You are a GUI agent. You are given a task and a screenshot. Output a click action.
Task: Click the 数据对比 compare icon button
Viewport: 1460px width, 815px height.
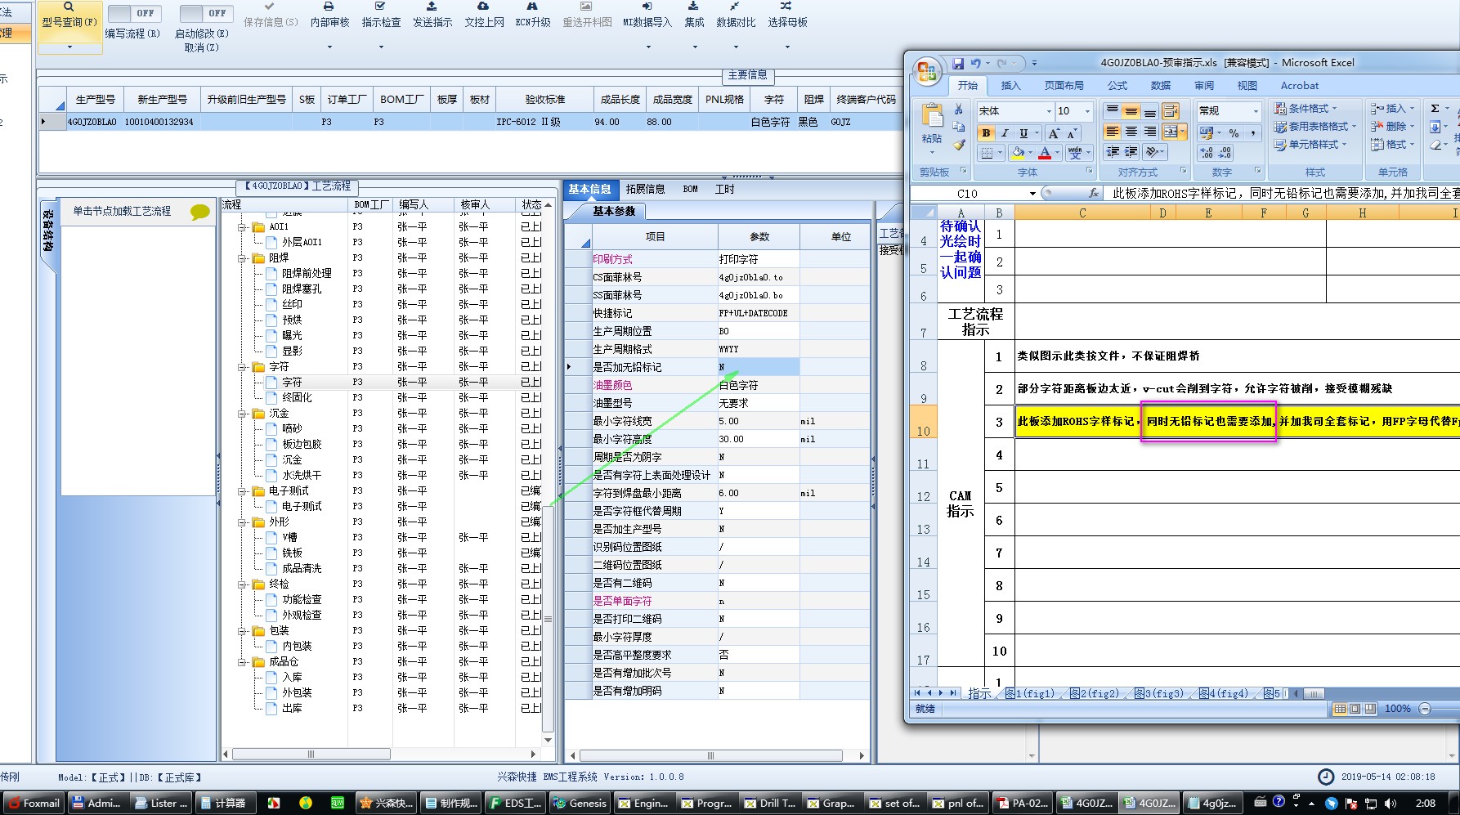coord(736,16)
